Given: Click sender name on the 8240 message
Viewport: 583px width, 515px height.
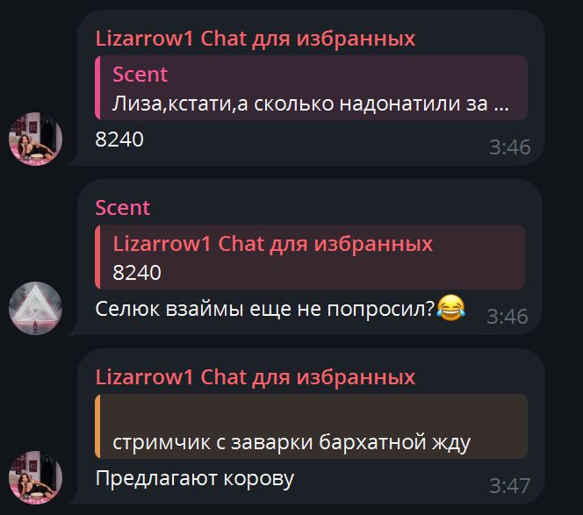Looking at the screenshot, I should coord(255,39).
